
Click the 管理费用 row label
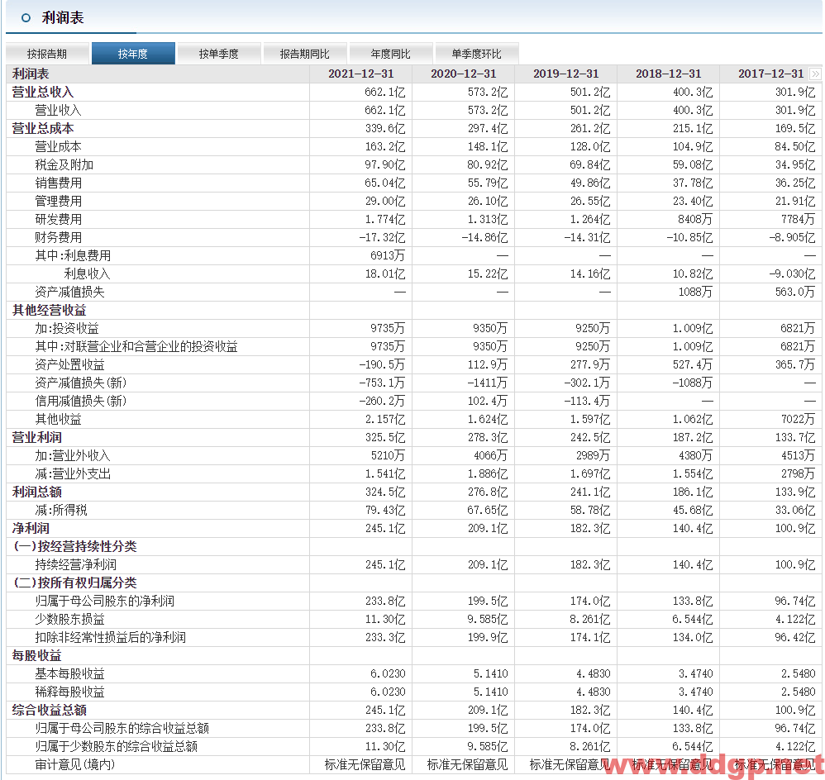pos(58,201)
